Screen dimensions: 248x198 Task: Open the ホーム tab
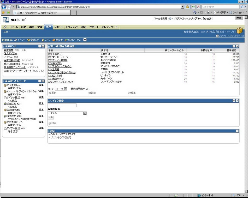point(15,27)
